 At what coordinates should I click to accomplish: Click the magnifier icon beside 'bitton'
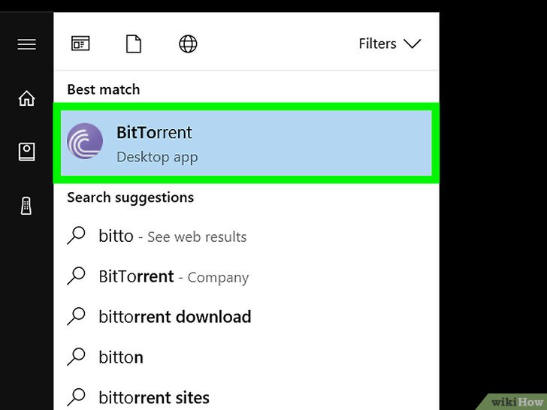[76, 357]
